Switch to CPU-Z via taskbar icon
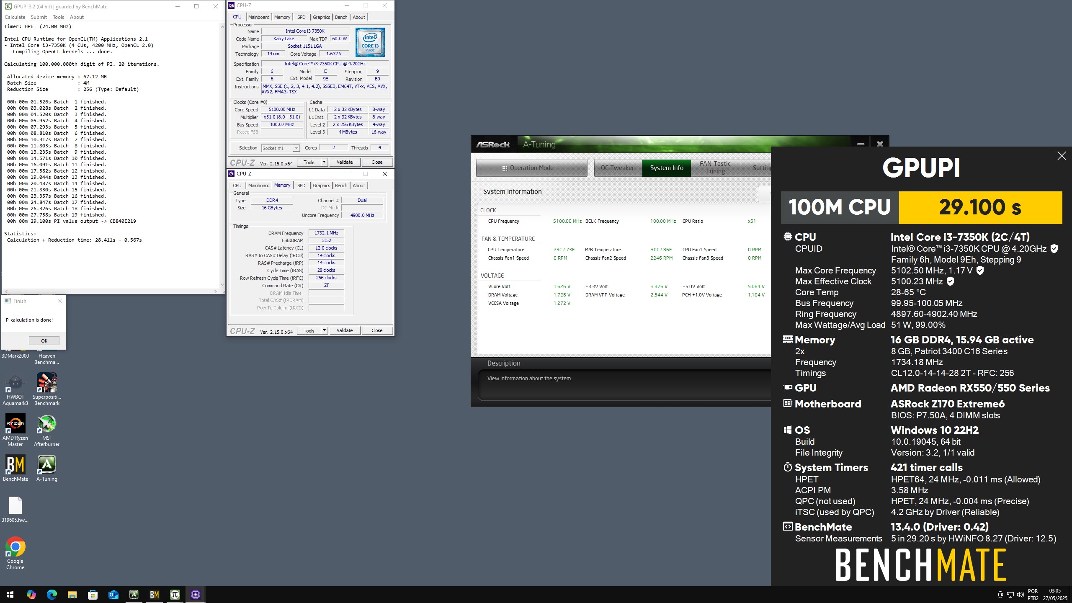The image size is (1072, 603). tap(195, 595)
